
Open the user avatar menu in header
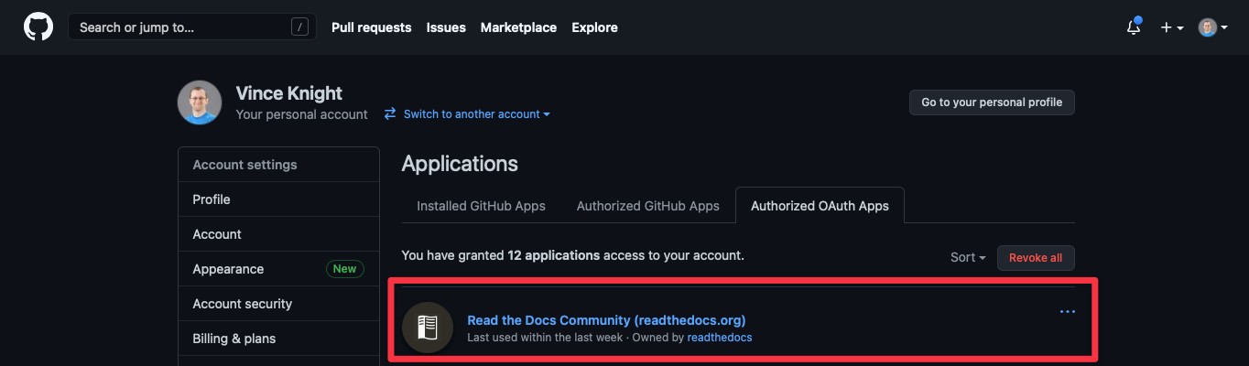(1212, 27)
